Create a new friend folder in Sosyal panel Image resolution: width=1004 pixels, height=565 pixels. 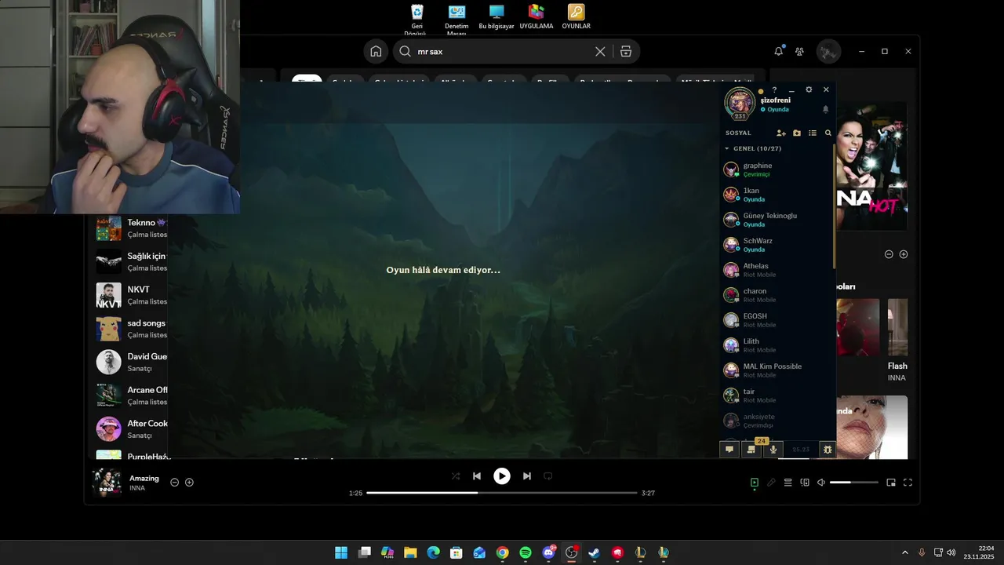pyautogui.click(x=797, y=133)
